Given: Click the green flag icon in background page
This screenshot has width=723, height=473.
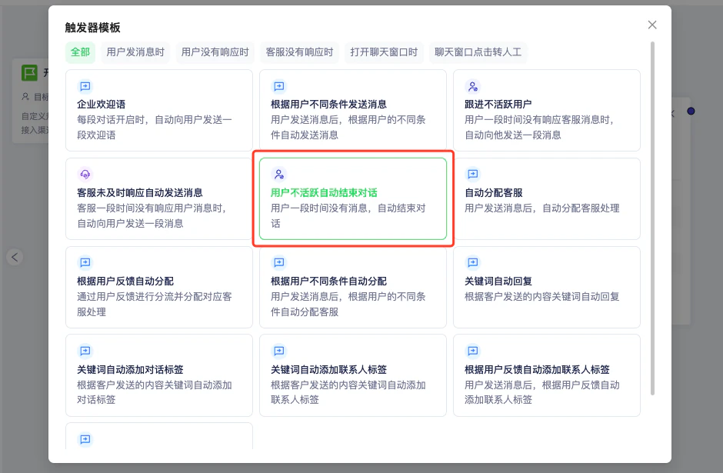Looking at the screenshot, I should tap(29, 73).
